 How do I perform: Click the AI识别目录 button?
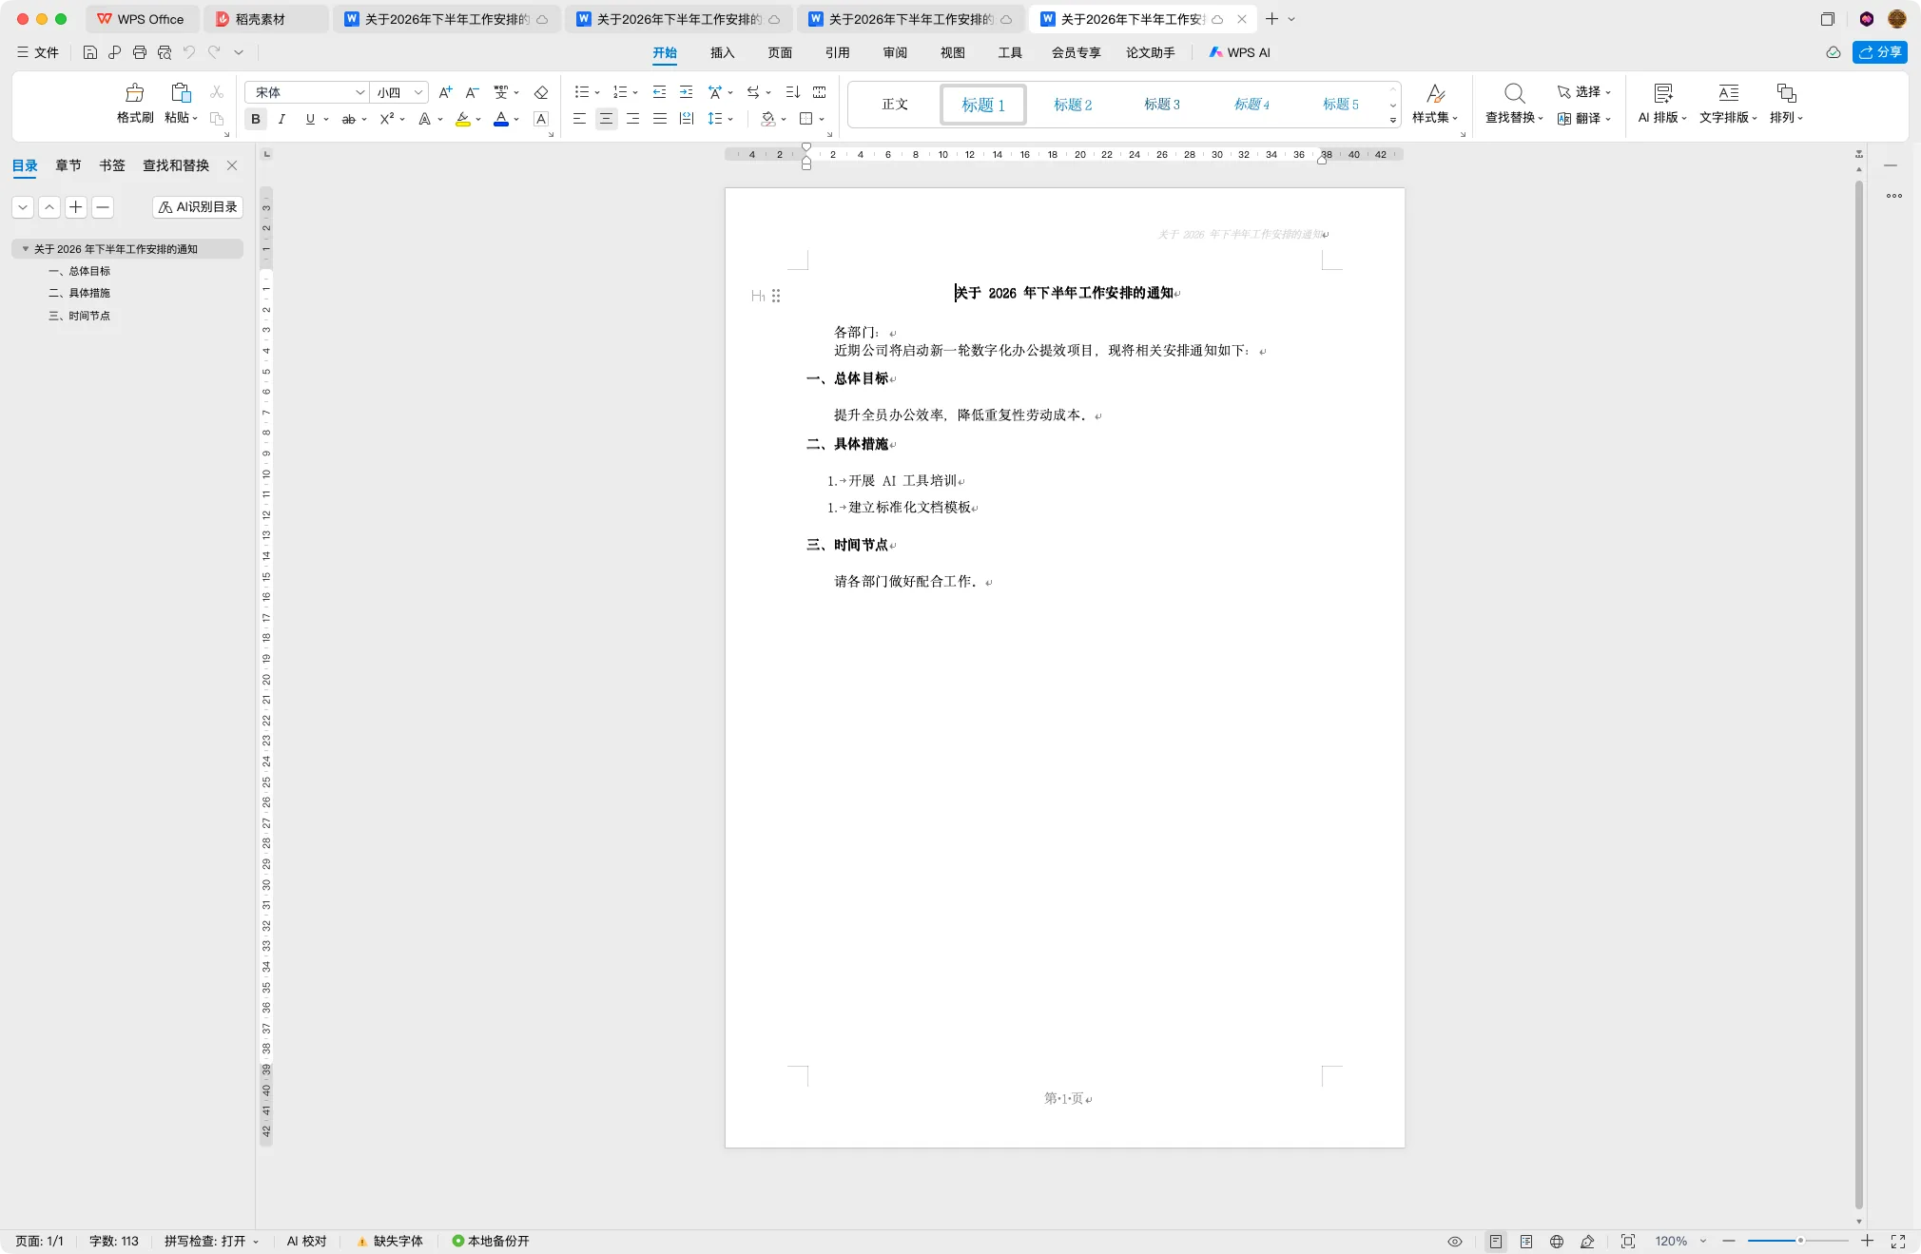198,207
